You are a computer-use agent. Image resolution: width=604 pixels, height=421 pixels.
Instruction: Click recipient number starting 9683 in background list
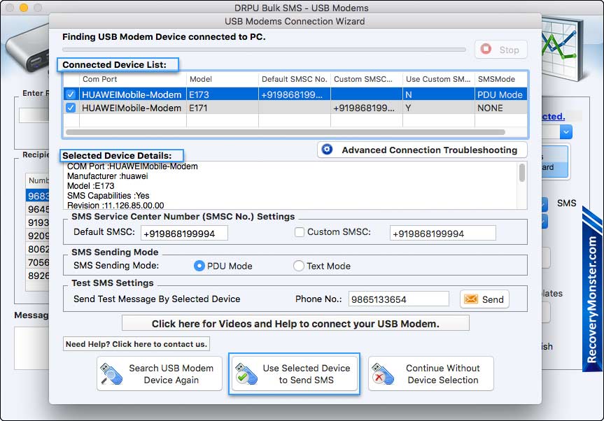[x=38, y=196]
